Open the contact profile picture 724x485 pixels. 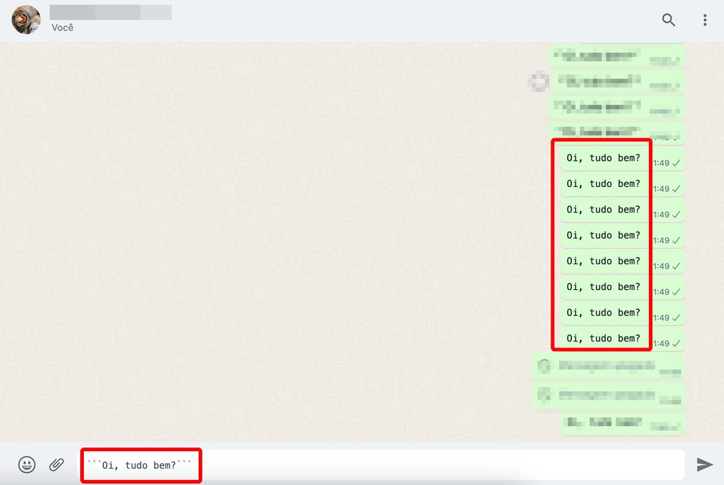tap(26, 19)
